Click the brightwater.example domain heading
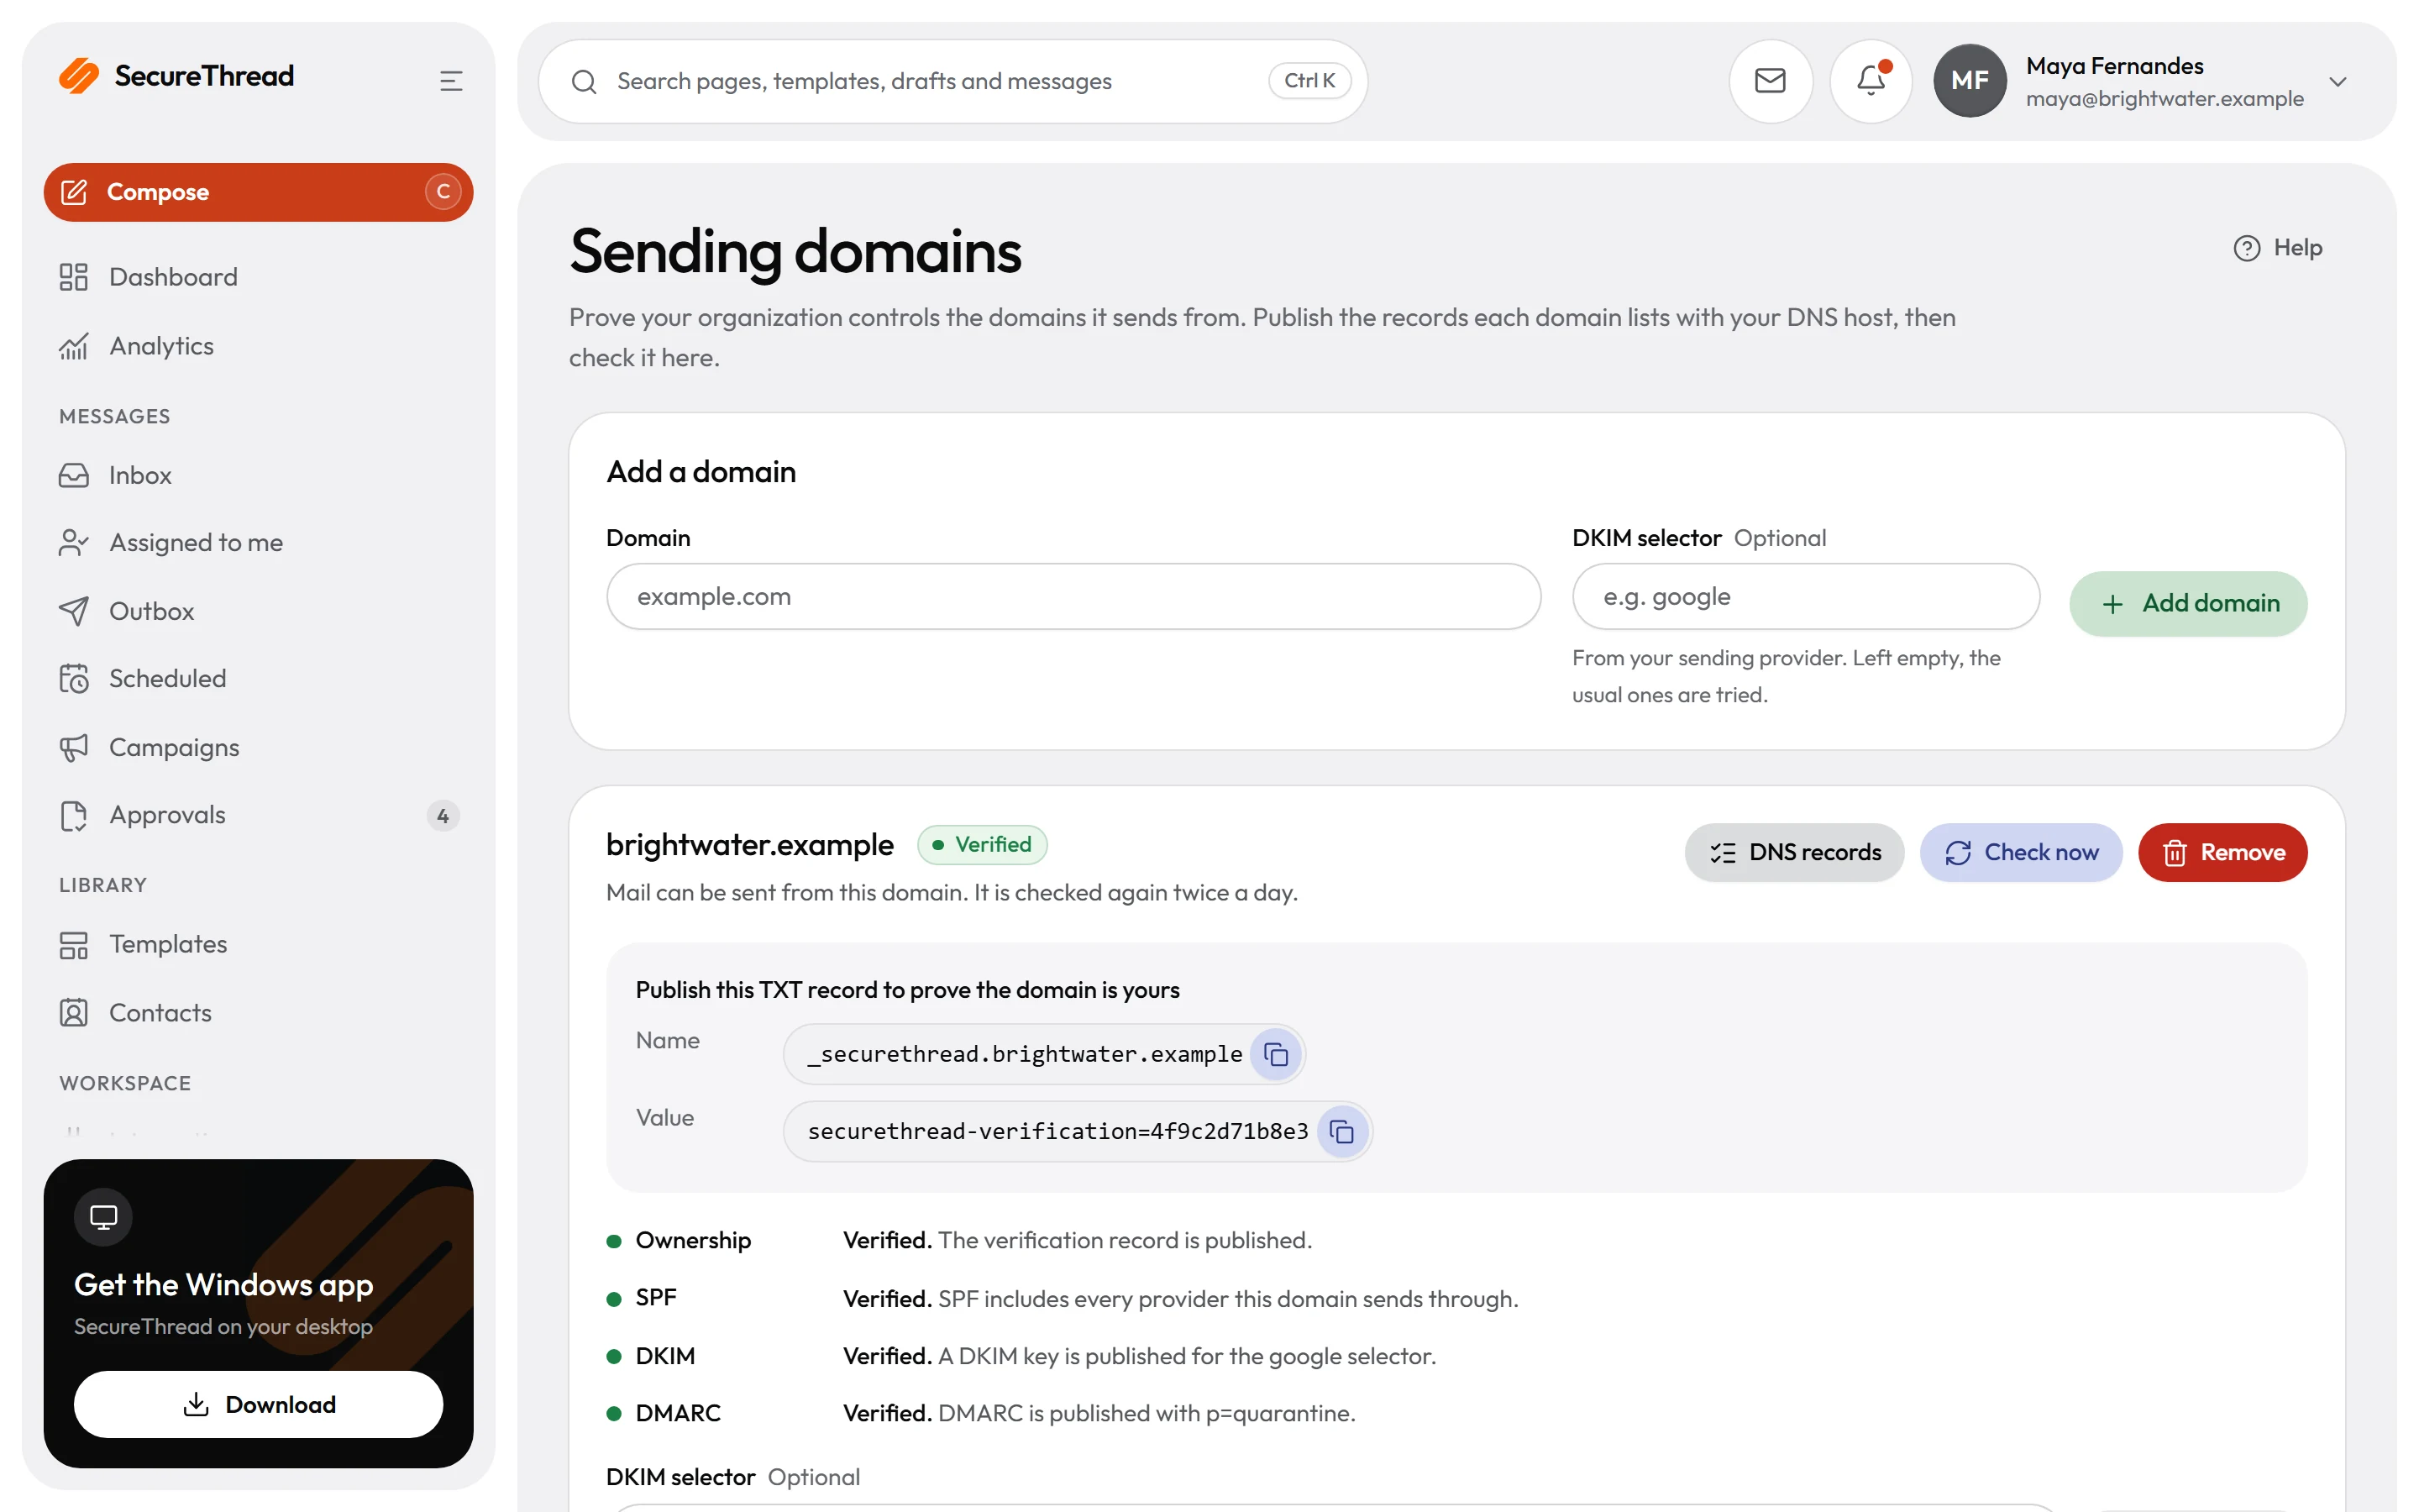The width and height of the screenshot is (2419, 1512). click(750, 845)
